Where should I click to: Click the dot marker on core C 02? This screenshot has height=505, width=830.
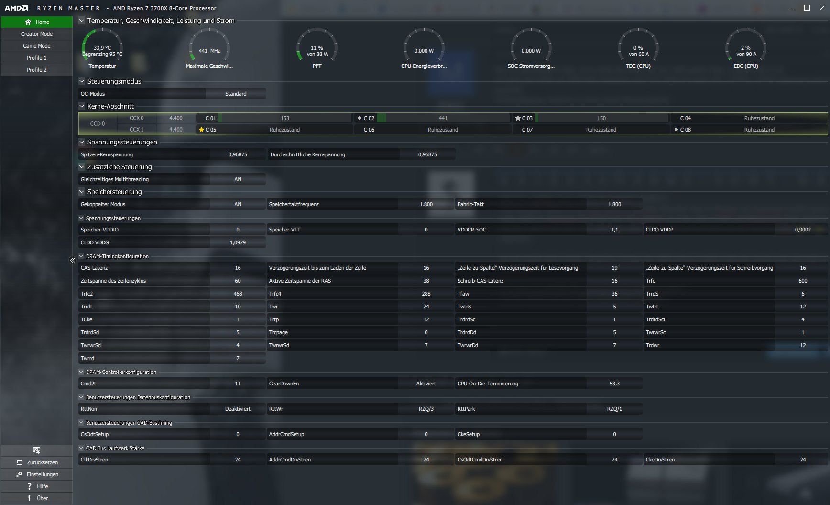(360, 118)
